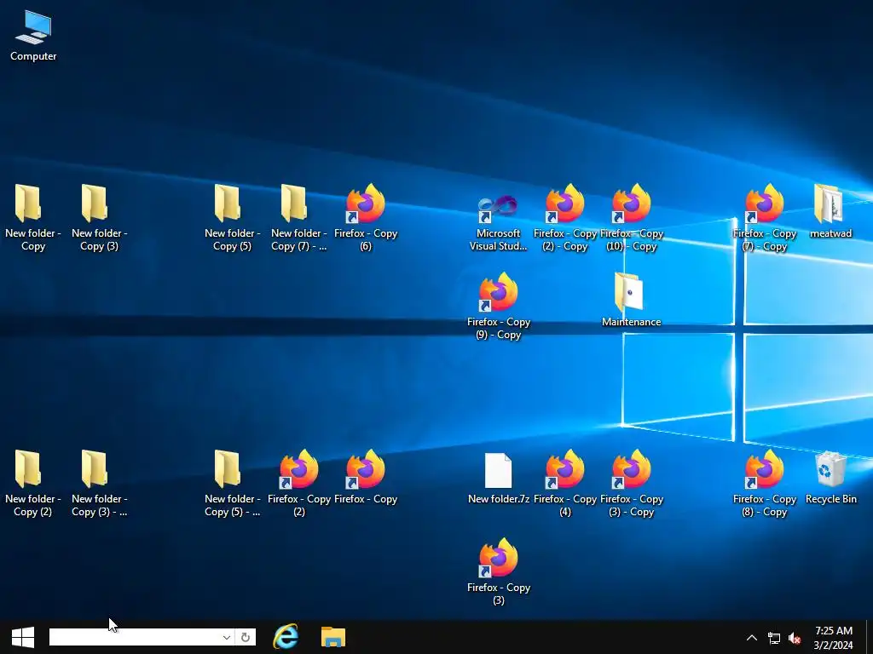Open the network status tray icon
This screenshot has width=873, height=654.
[x=774, y=638]
